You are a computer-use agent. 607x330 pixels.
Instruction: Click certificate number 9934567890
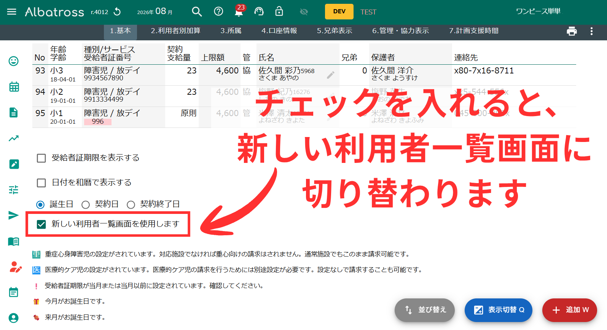point(104,78)
